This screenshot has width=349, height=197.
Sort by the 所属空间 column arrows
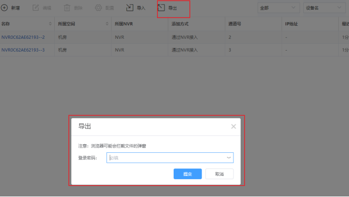click(x=107, y=24)
